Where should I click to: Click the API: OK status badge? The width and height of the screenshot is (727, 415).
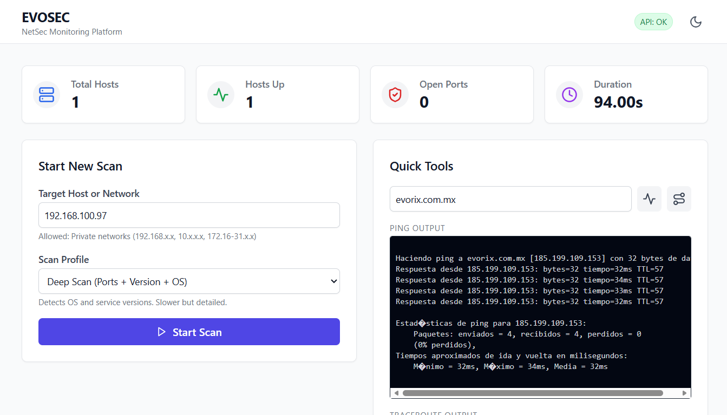[x=653, y=21]
